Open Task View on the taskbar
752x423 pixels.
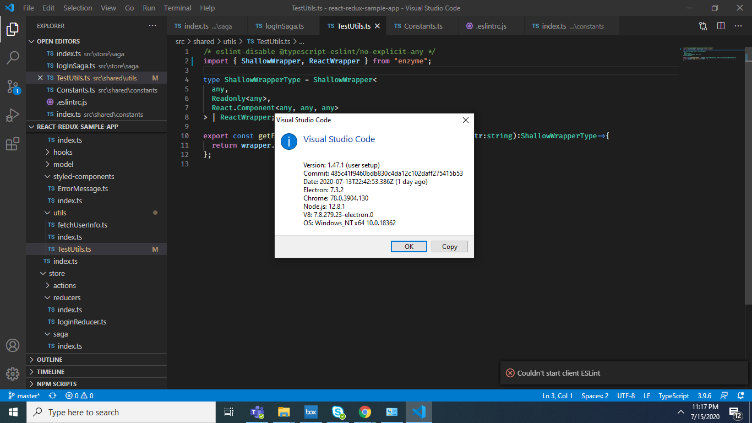coord(229,412)
